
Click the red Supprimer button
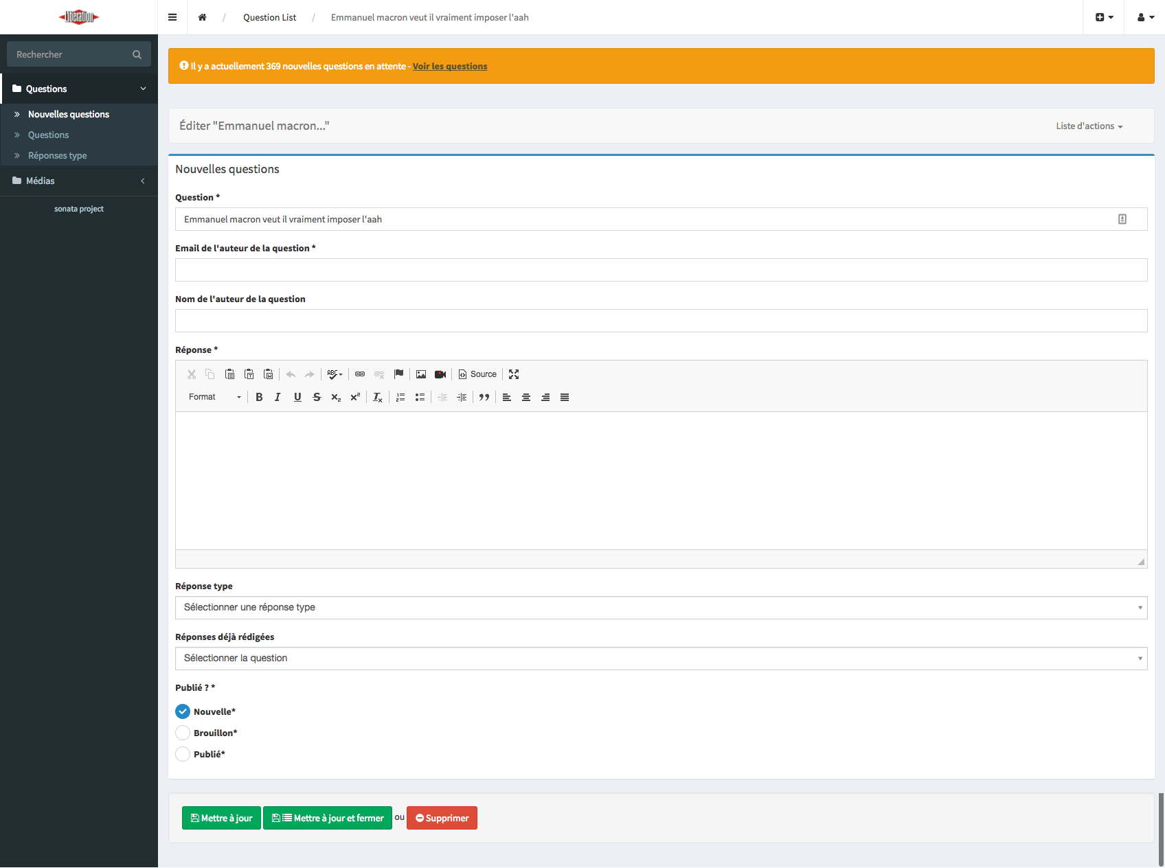pos(442,818)
